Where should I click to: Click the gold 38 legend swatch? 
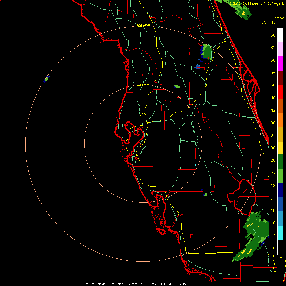281,134
